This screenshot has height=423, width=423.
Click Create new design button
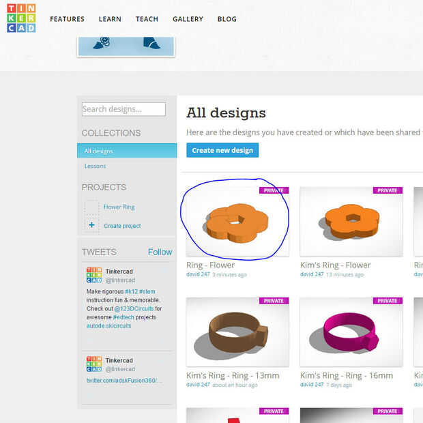[222, 150]
